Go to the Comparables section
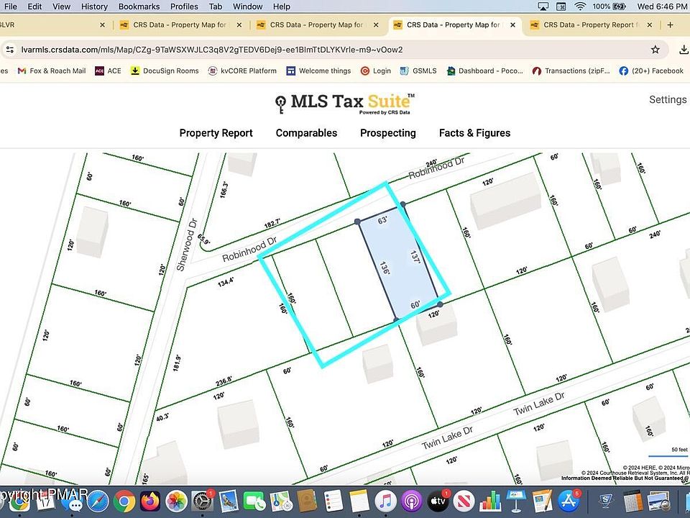Viewport: 690px width, 518px height. (306, 133)
